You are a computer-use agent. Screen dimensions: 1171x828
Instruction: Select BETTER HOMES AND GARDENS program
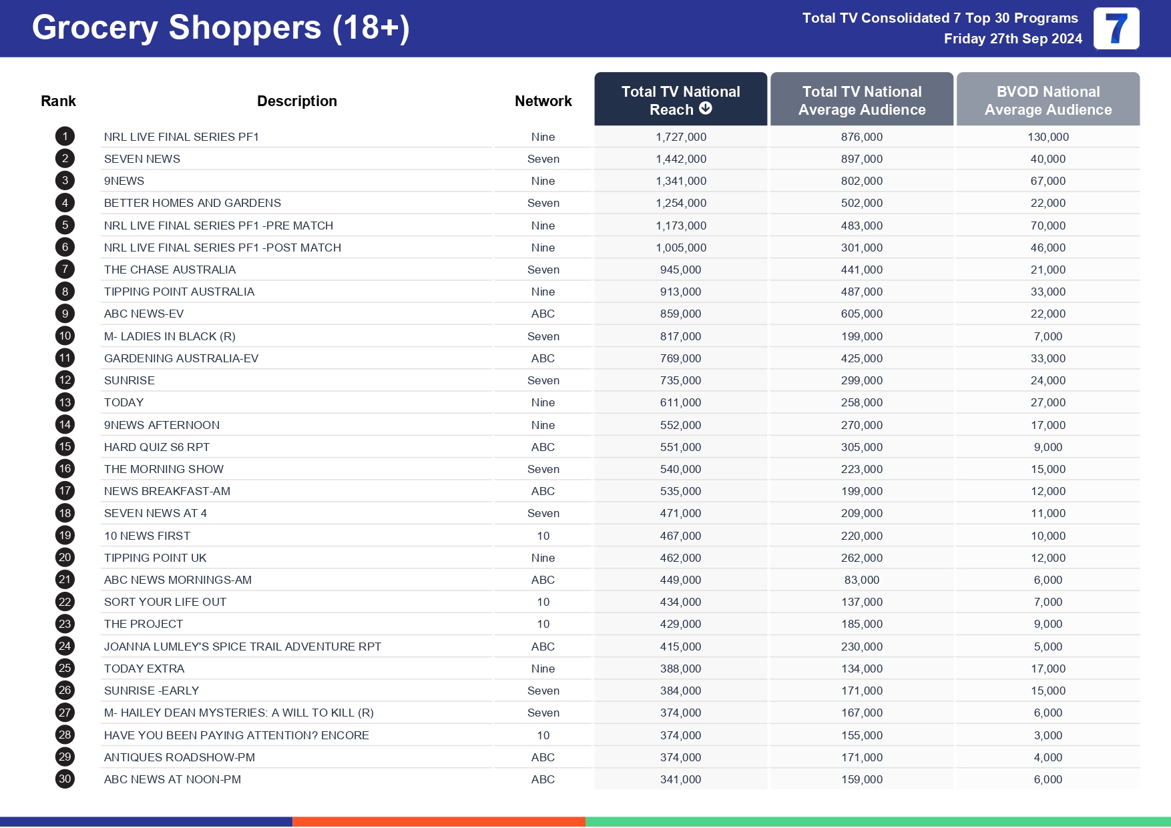[192, 203]
